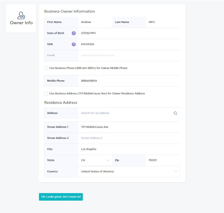The image size is (224, 213).
Task: Click Zip field containing 93001
Action: pos(163,160)
